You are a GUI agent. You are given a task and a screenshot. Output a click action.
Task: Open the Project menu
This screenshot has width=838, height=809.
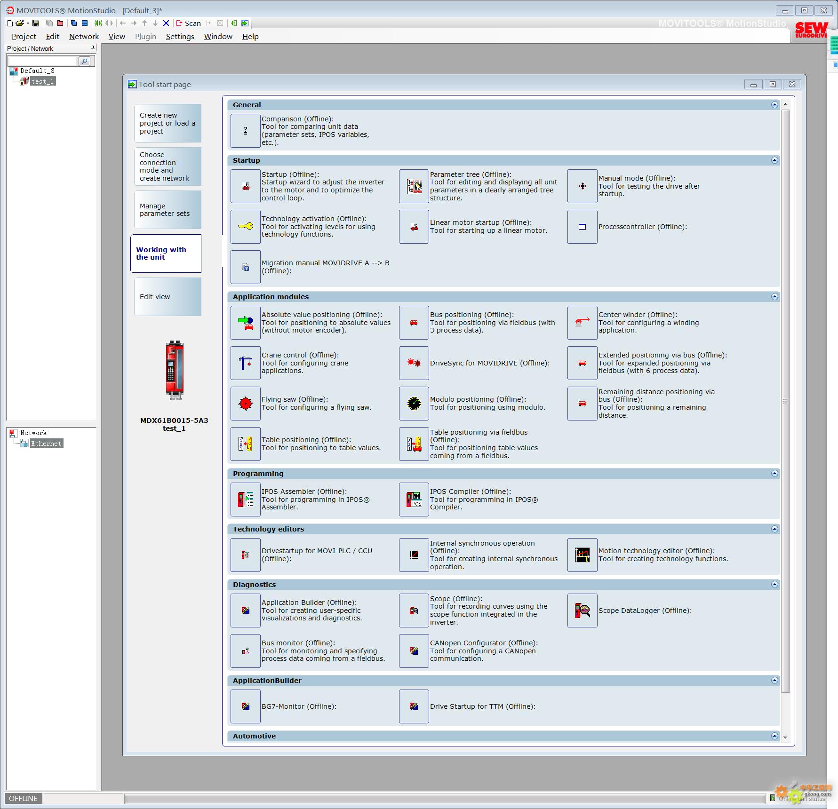24,36
